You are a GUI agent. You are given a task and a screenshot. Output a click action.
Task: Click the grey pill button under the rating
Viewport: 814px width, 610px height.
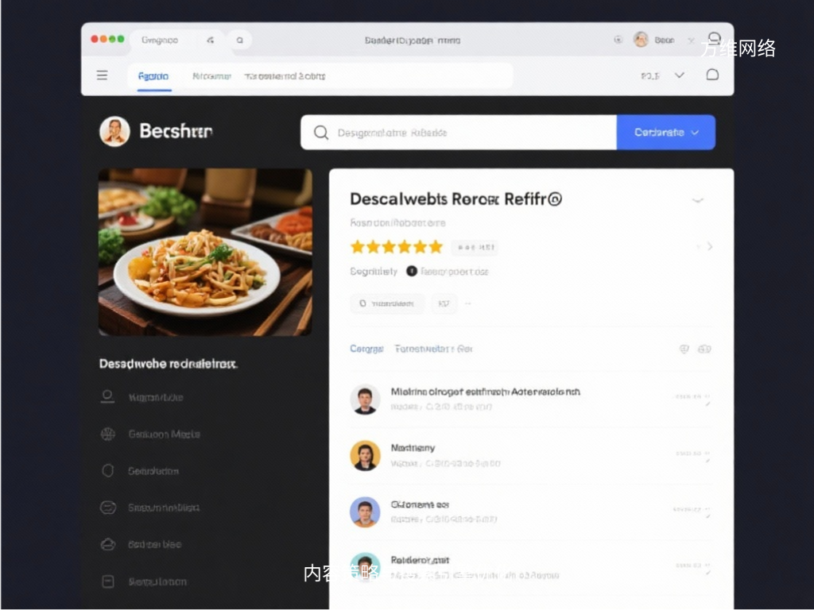pos(387,303)
